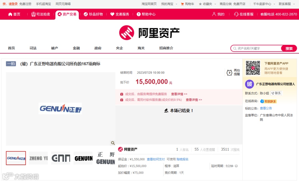The width and height of the screenshot is (299, 182).
Task: Open 手机逛淘宝 link
Action: tap(43, 4)
